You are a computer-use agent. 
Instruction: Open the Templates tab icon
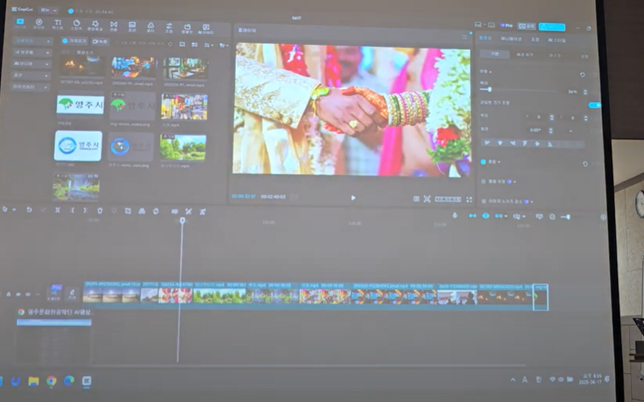click(188, 28)
